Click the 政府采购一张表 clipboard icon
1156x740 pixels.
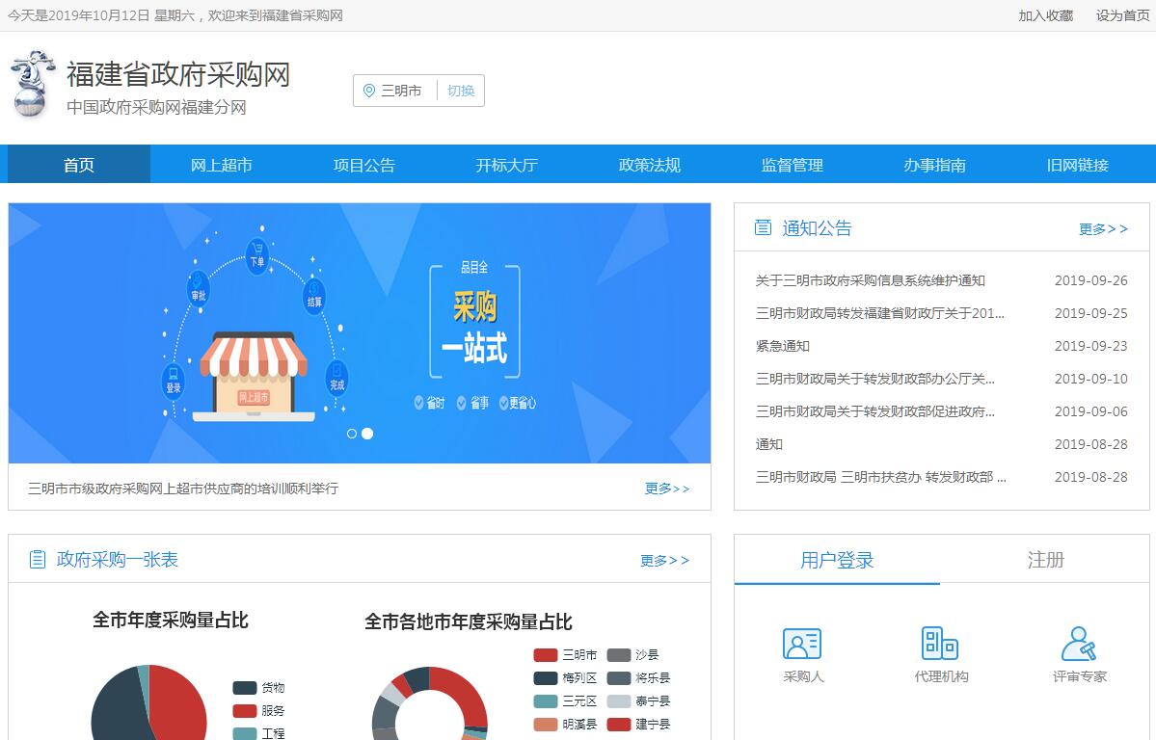pyautogui.click(x=38, y=560)
